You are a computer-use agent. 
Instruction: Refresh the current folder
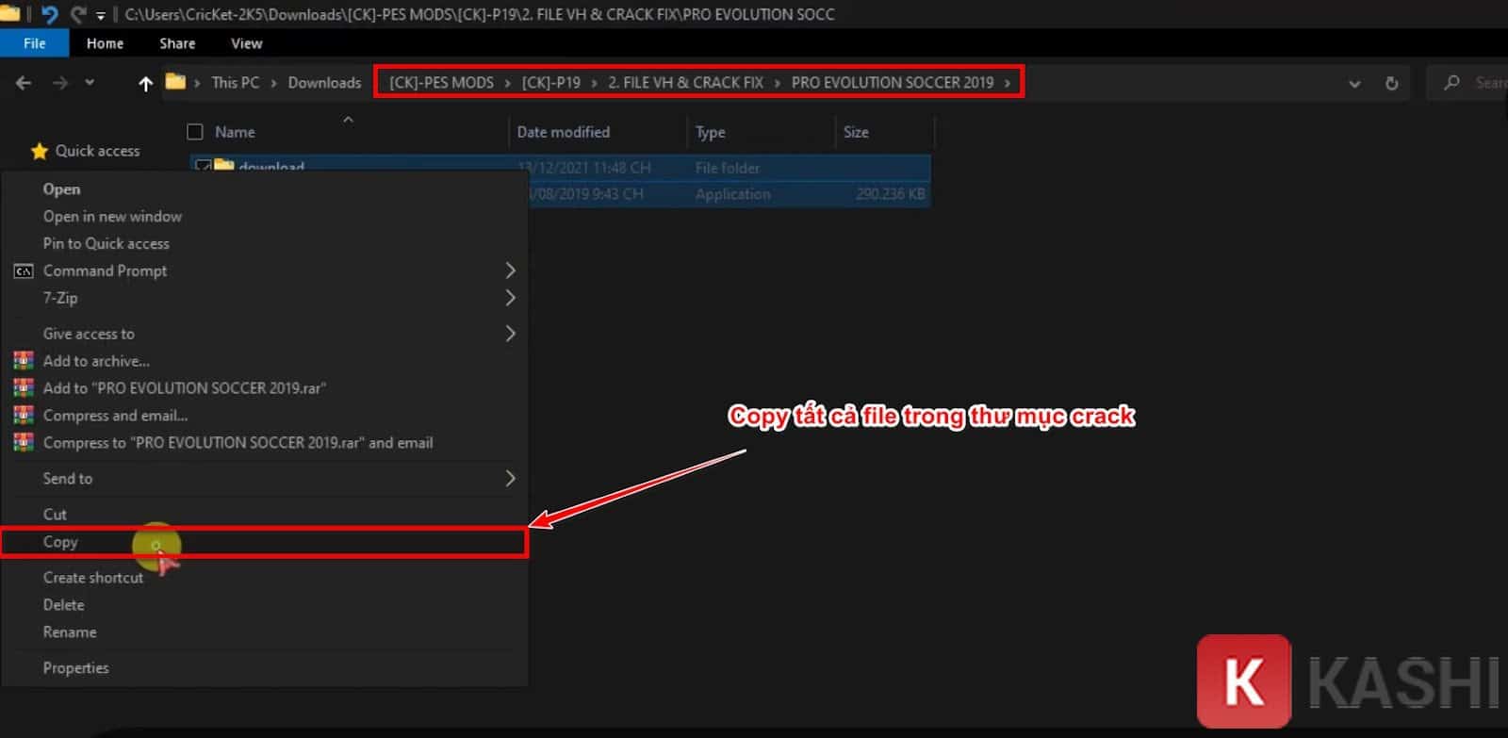pyautogui.click(x=1391, y=83)
